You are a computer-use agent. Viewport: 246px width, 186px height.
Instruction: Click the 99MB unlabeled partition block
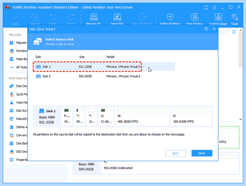click(79, 116)
